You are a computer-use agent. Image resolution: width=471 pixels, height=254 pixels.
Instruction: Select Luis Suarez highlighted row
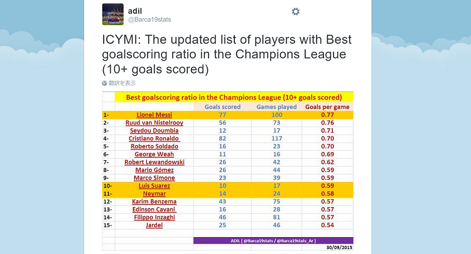point(228,186)
